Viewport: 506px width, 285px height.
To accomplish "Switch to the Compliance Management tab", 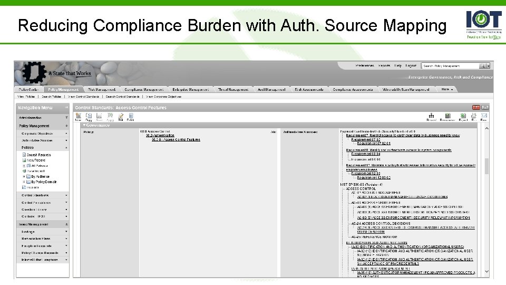I will coord(144,90).
